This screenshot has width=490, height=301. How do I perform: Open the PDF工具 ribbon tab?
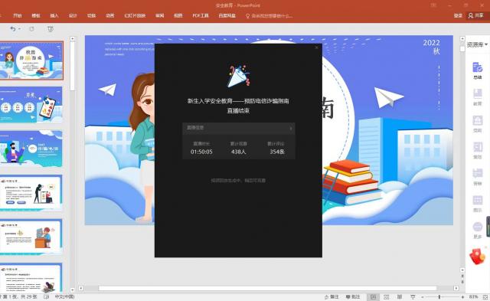coord(201,15)
